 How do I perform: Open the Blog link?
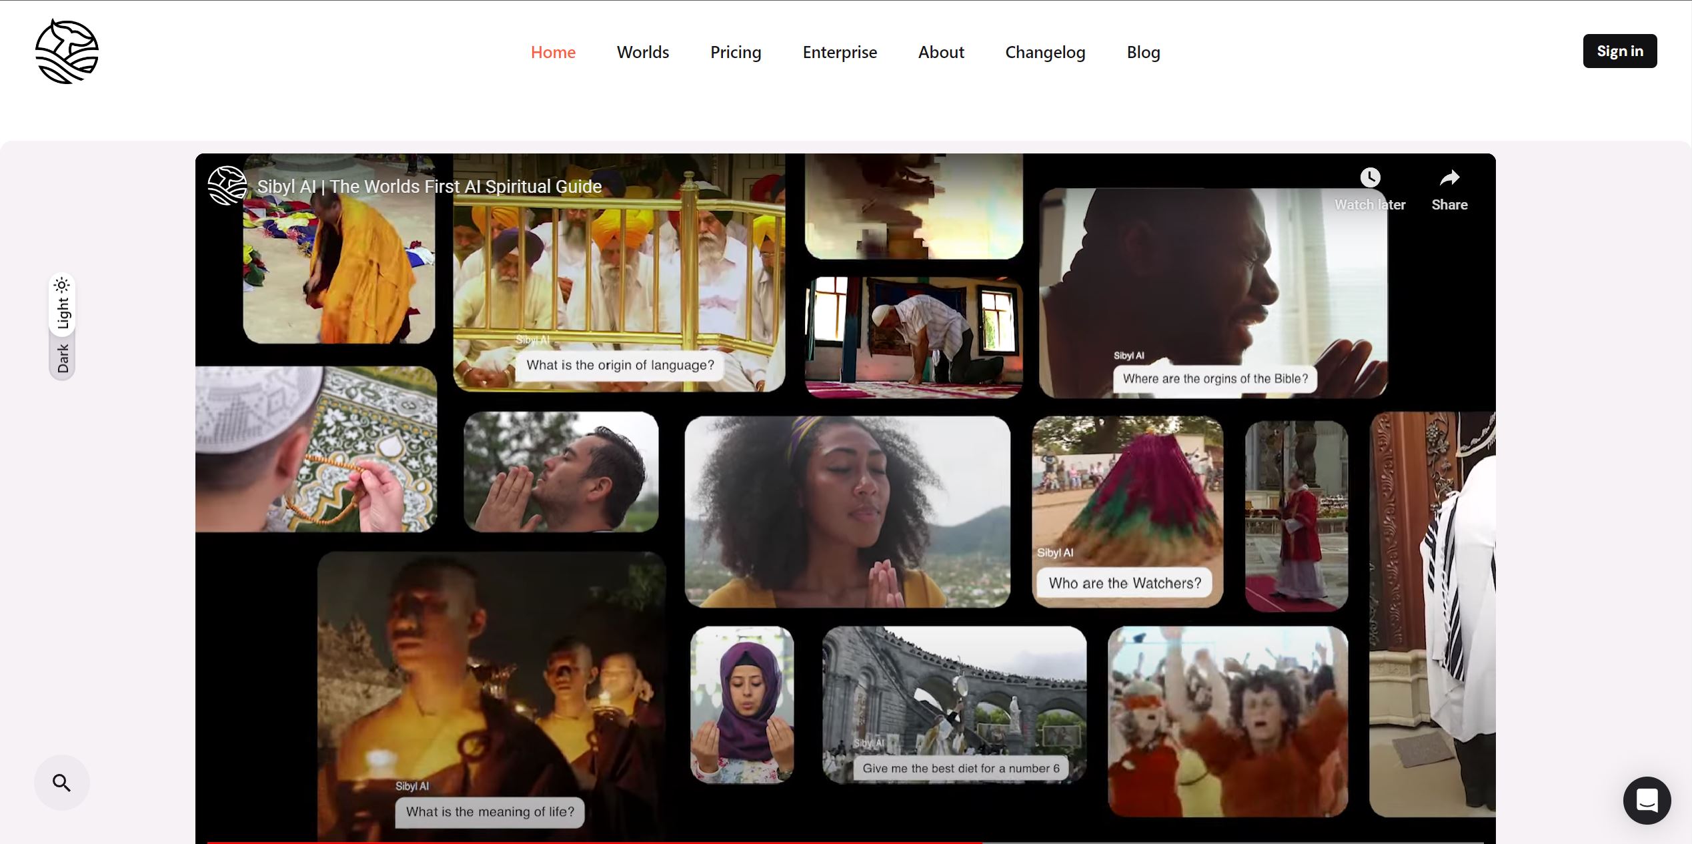pos(1142,52)
